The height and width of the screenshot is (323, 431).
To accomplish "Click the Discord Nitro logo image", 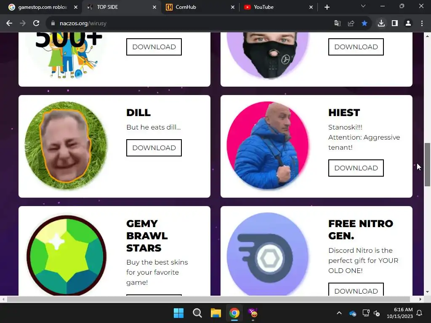I will click(268, 254).
